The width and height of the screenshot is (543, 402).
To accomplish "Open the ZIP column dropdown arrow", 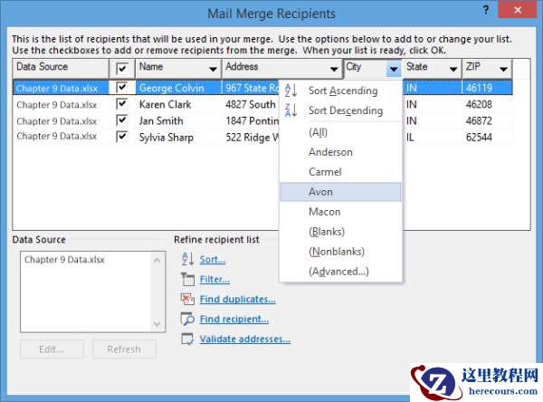I will pos(504,69).
